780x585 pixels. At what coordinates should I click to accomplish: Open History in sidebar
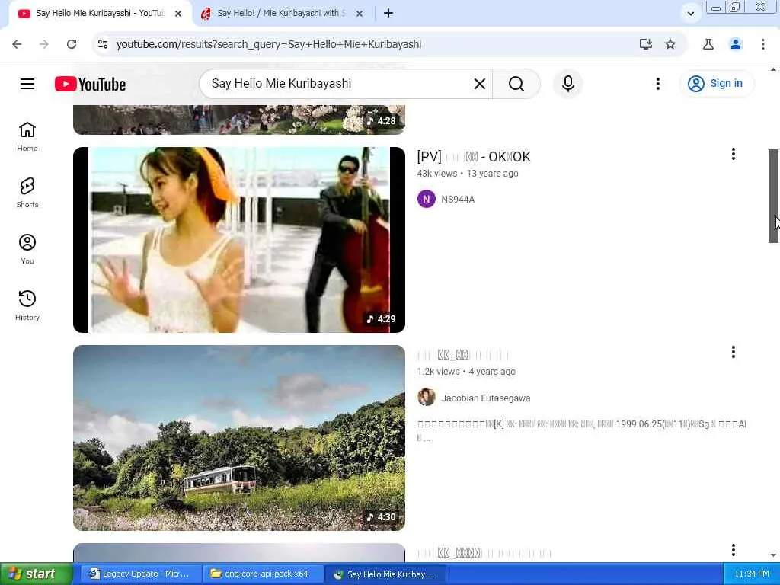click(x=27, y=305)
